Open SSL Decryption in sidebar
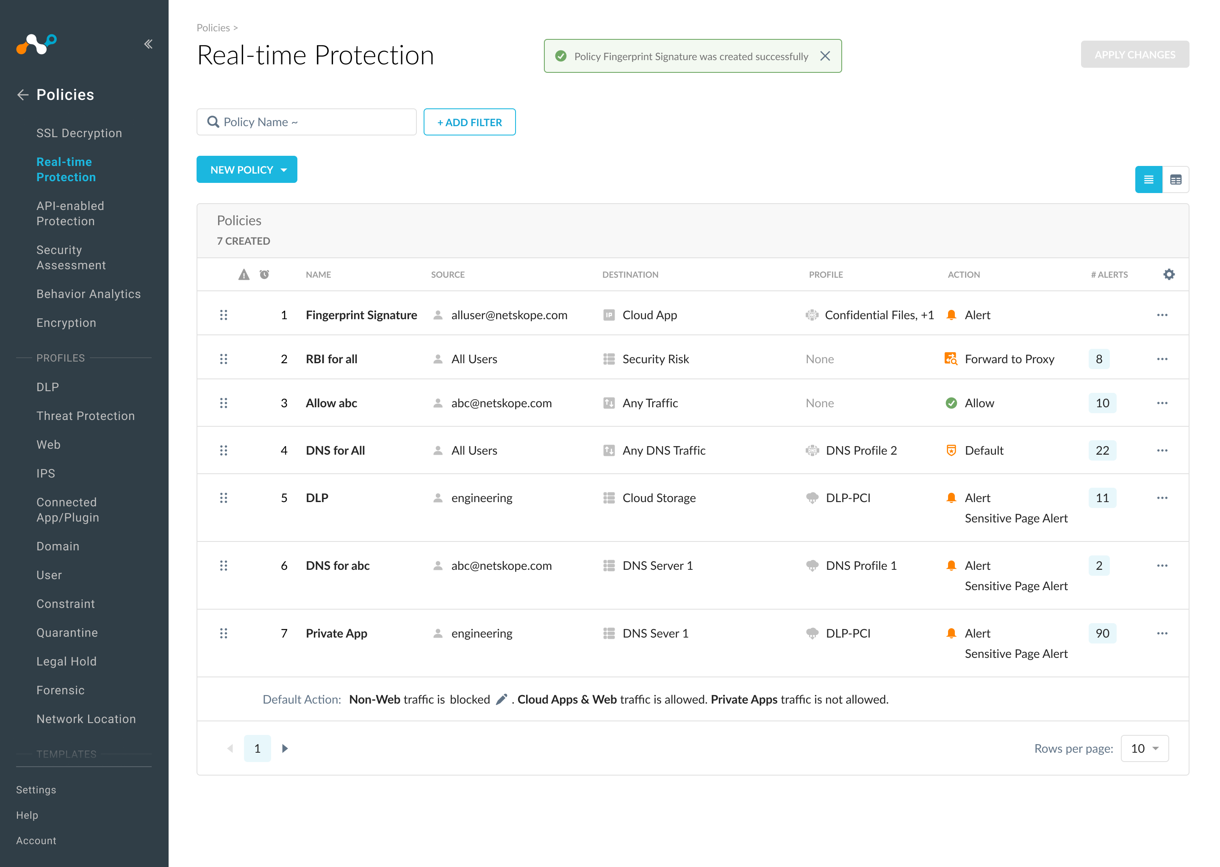 tap(79, 133)
